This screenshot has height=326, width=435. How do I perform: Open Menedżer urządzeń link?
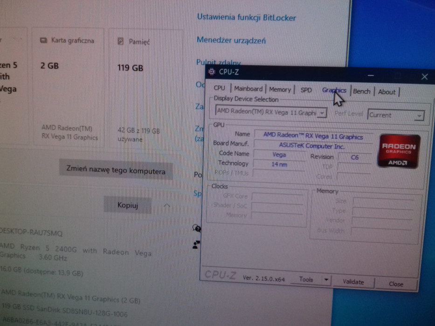(x=231, y=41)
